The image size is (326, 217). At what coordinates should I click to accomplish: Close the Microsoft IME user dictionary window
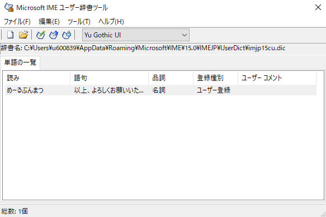point(318,7)
